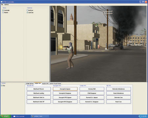Click the system tray icon beside the clock
Image resolution: width=148 pixels, height=118 pixels.
pyautogui.click(x=139, y=116)
